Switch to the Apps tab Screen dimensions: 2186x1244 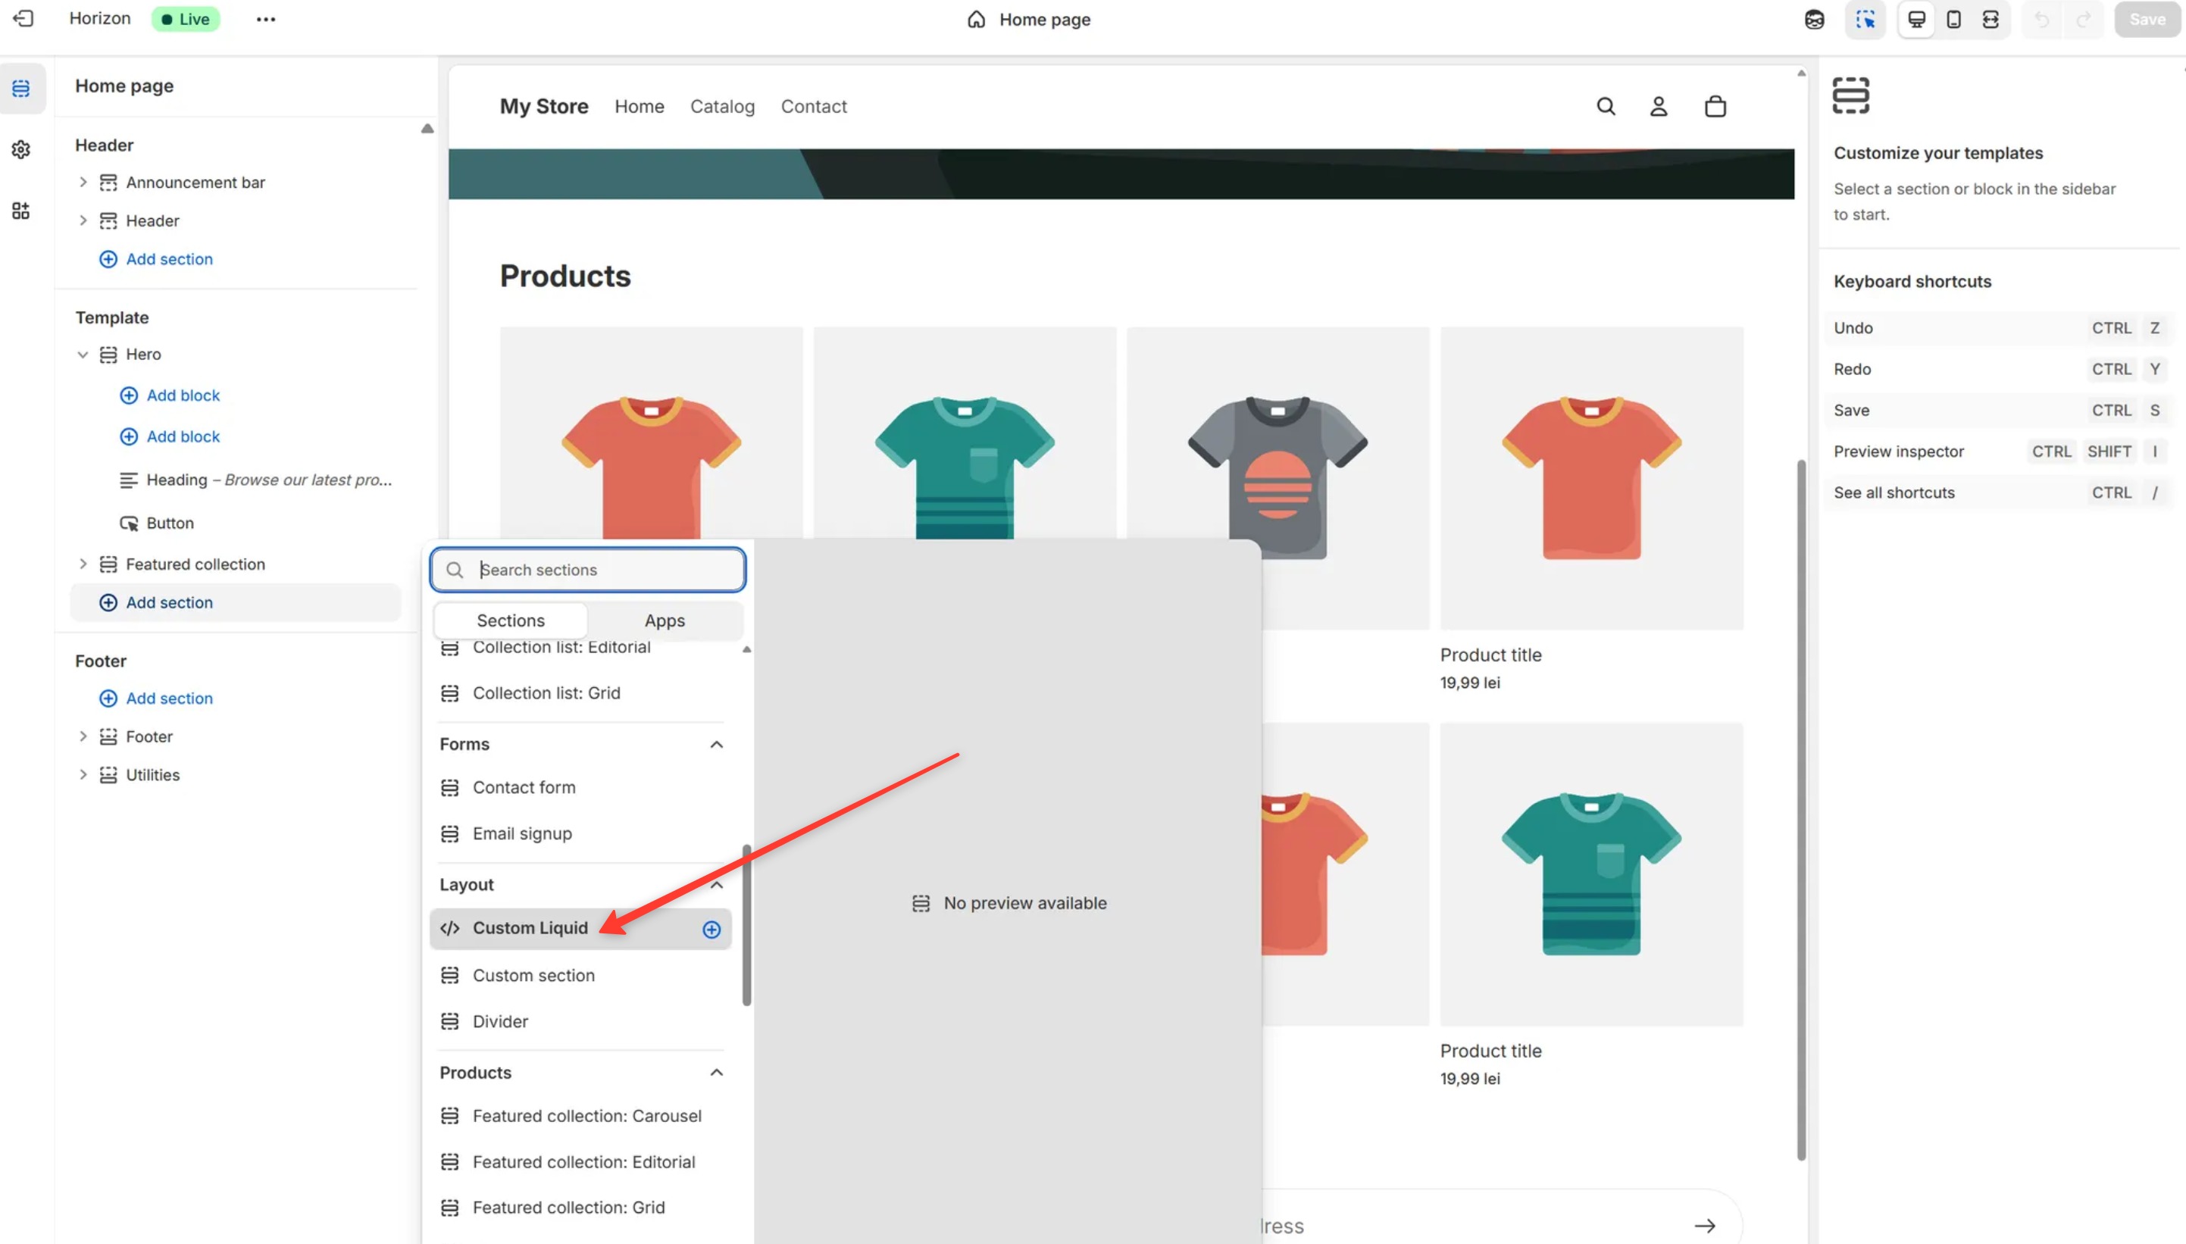click(x=664, y=620)
